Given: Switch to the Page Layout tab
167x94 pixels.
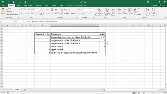Looking at the screenshot, I should (28, 5).
